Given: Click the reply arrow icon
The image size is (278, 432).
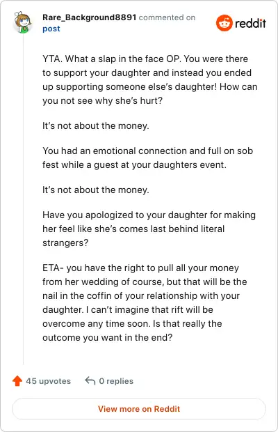Looking at the screenshot, I should pyautogui.click(x=90, y=380).
